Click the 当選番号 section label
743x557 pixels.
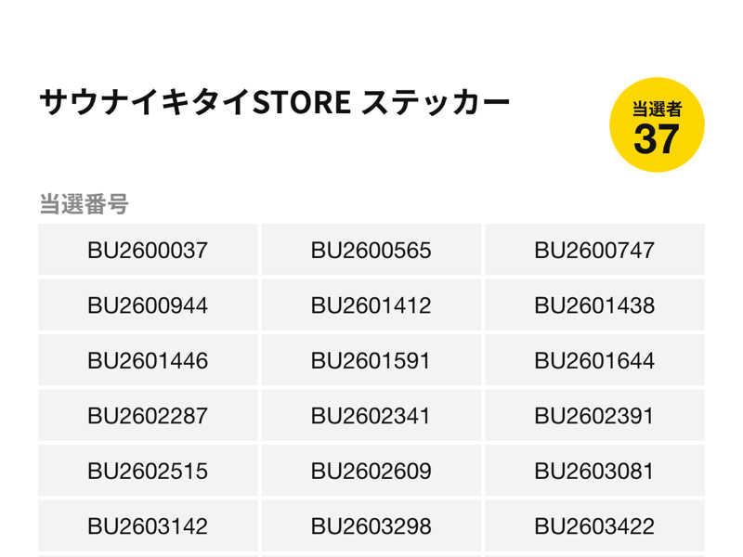[84, 204]
